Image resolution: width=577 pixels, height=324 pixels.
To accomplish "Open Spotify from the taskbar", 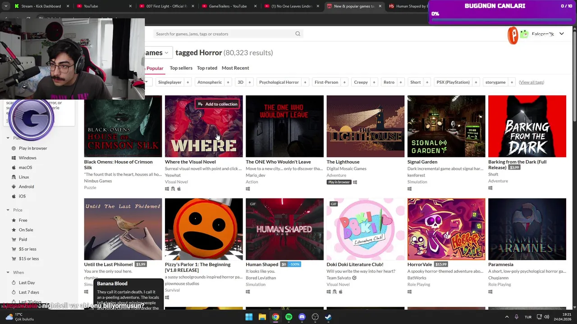I will tap(288, 317).
